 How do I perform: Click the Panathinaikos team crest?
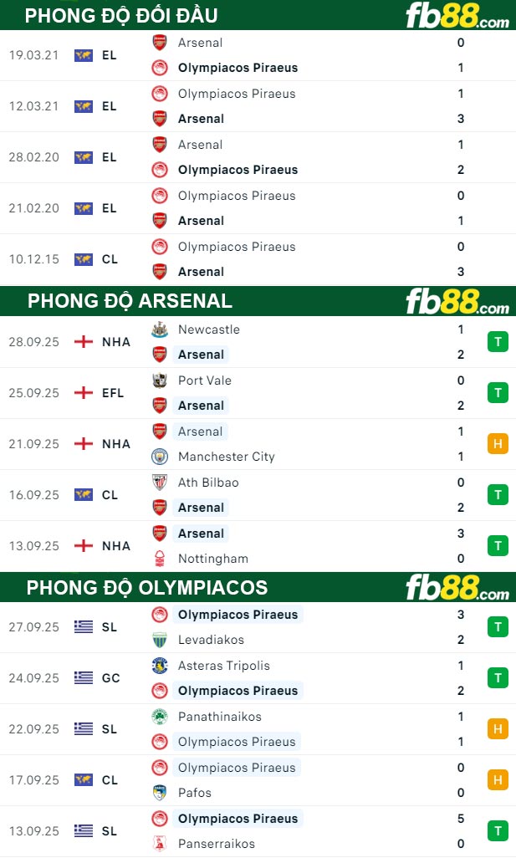[x=159, y=717]
